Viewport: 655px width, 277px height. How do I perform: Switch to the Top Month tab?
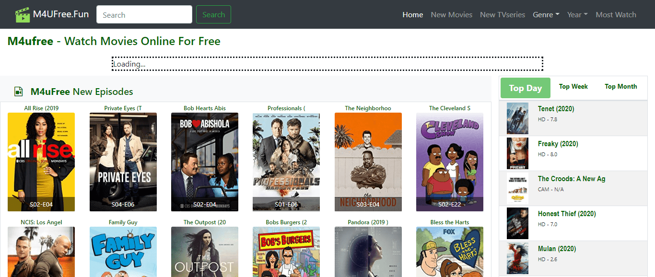click(621, 86)
